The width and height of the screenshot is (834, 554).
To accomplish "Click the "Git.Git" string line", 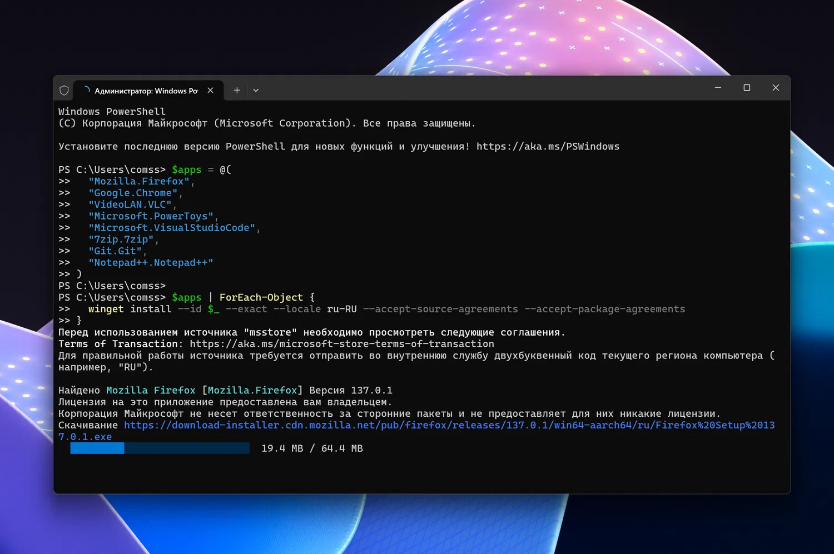I will [115, 251].
